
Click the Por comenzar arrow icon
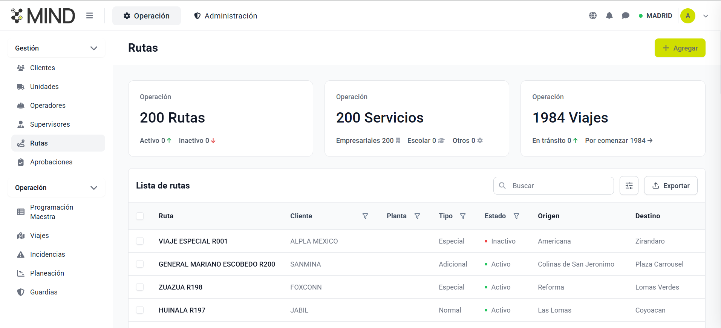pos(650,141)
